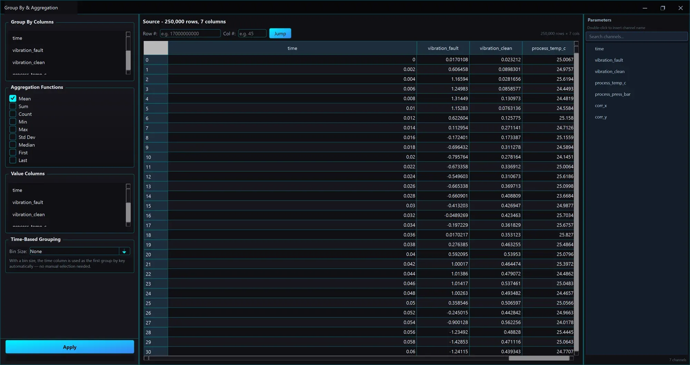Enable the Sum aggregation checkbox
The height and width of the screenshot is (365, 690).
(13, 106)
